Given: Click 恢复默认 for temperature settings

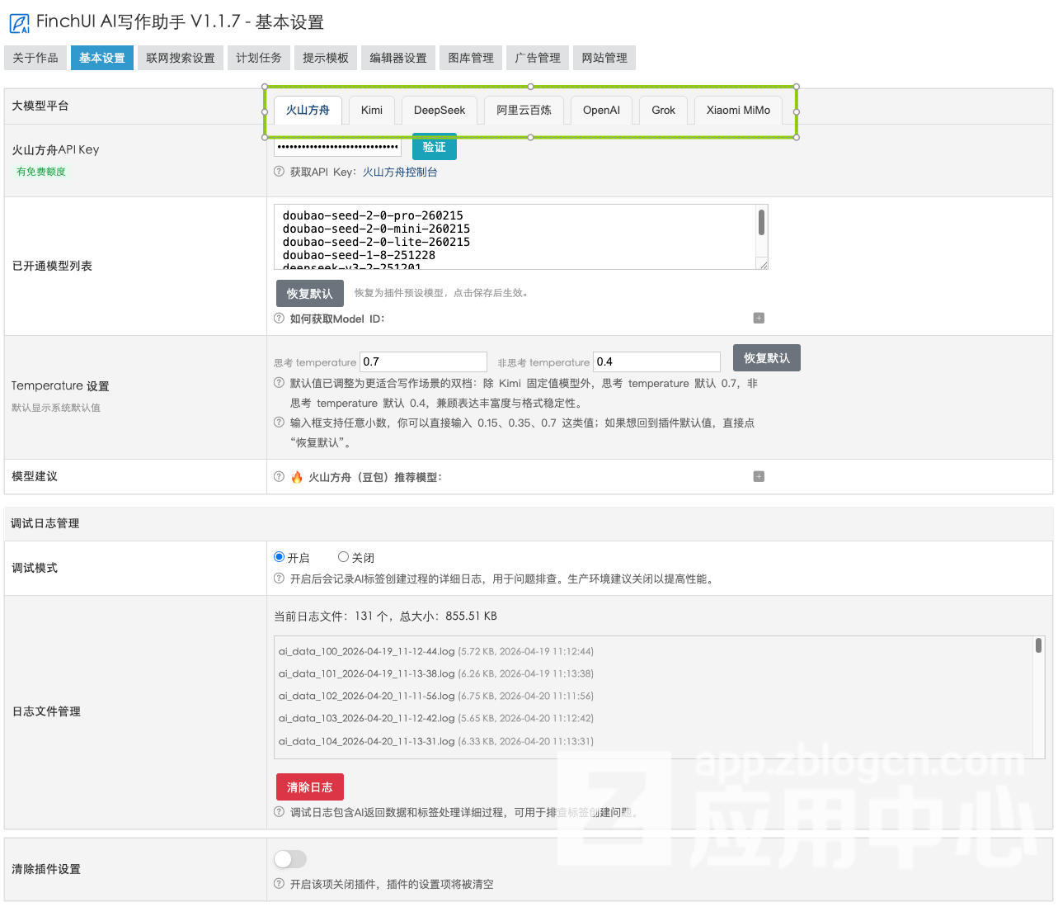Looking at the screenshot, I should point(767,358).
